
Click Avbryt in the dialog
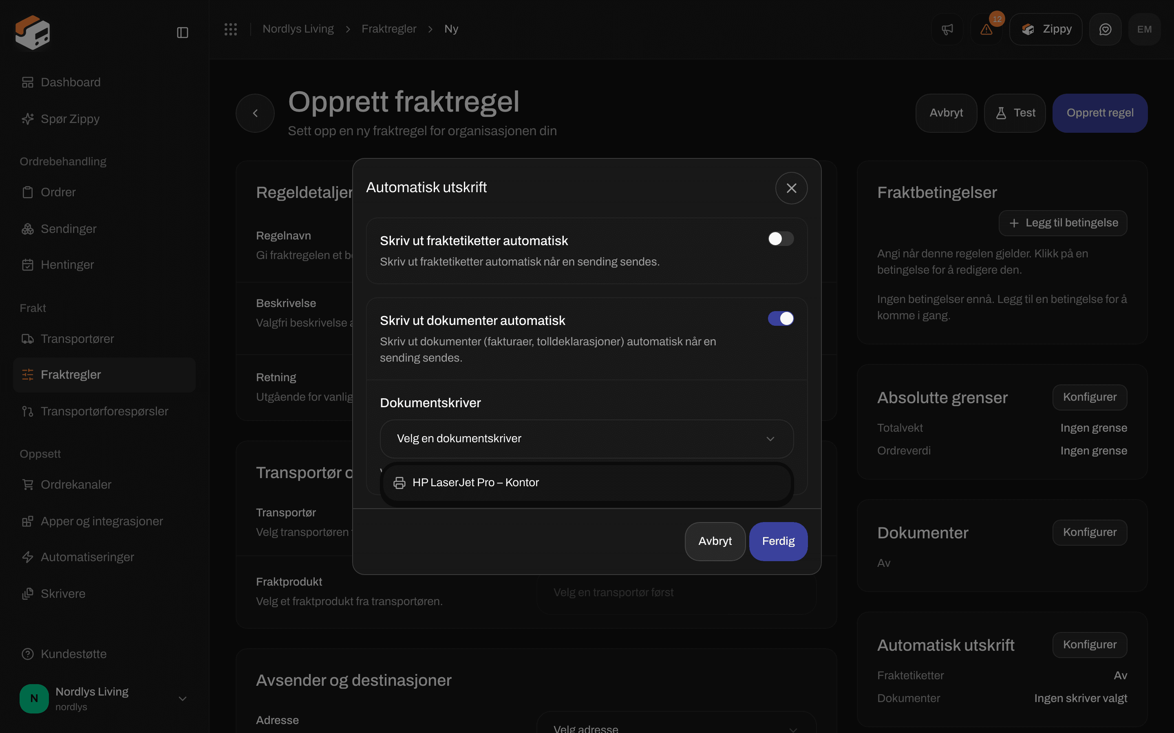pyautogui.click(x=715, y=542)
